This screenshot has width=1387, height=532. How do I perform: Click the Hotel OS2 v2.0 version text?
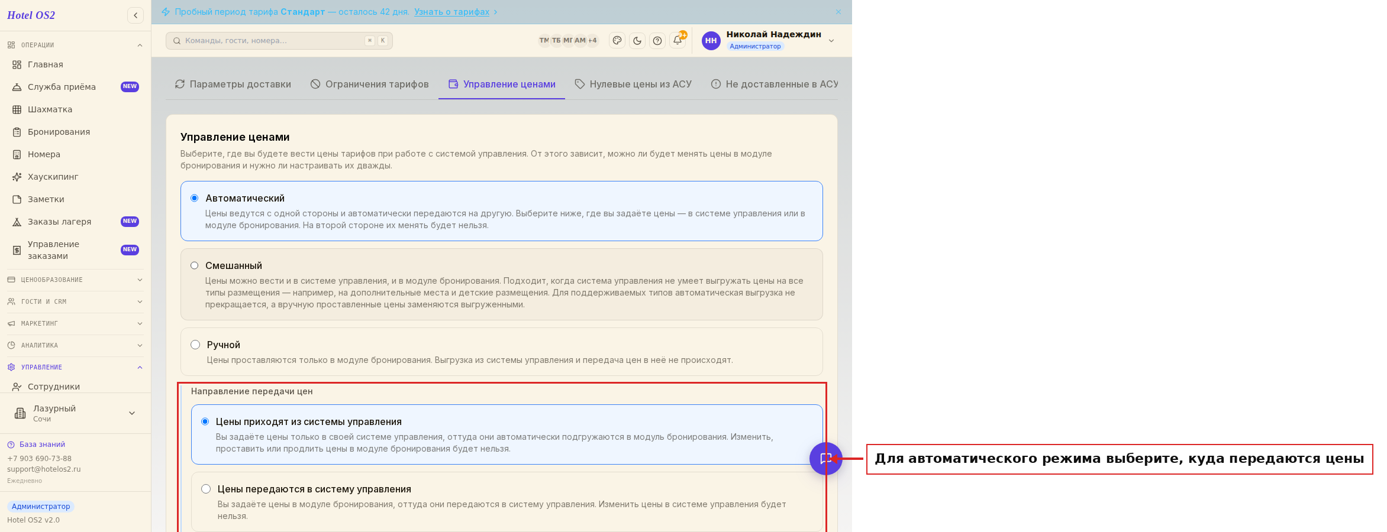pyautogui.click(x=33, y=520)
